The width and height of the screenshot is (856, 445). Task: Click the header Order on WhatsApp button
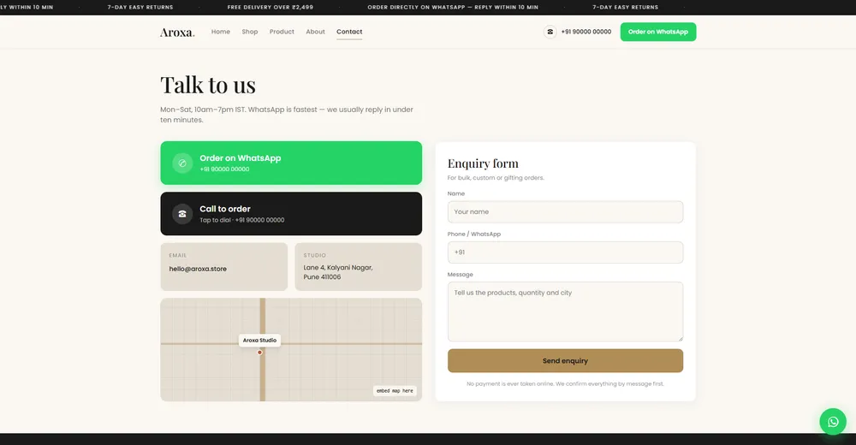(657, 32)
